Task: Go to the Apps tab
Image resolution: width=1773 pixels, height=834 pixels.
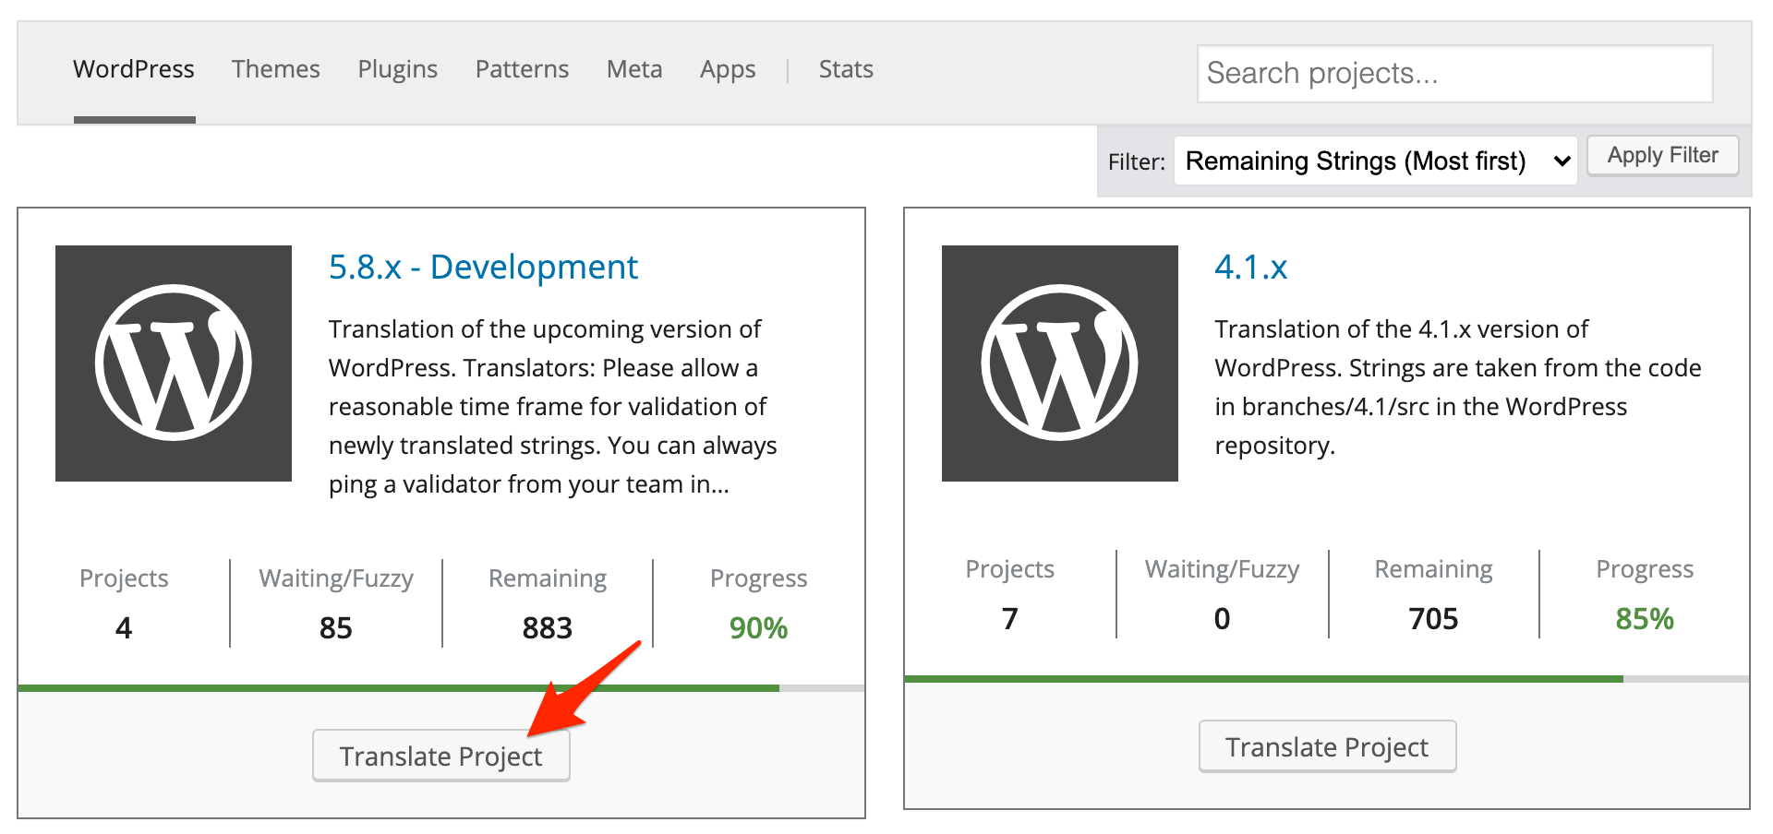Action: 728,70
